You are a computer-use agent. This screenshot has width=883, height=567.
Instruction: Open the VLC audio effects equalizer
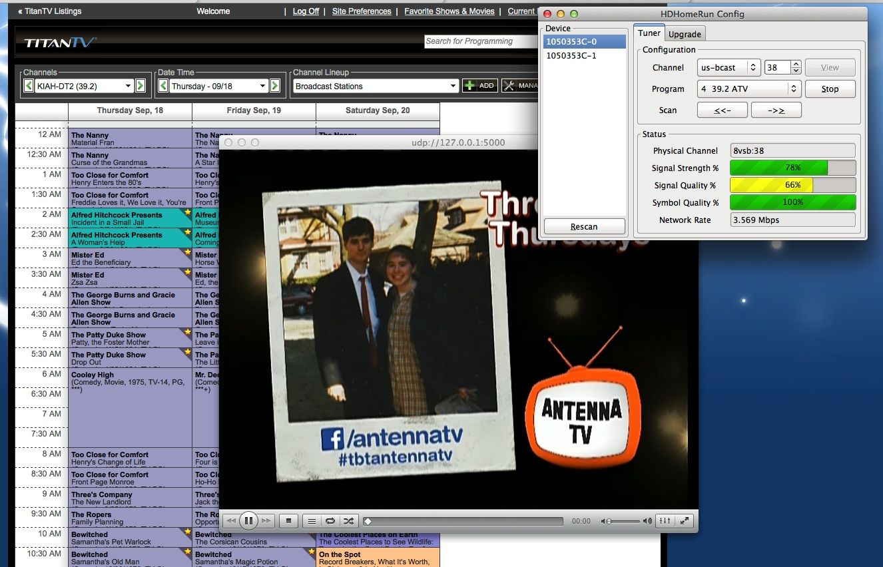tap(665, 521)
